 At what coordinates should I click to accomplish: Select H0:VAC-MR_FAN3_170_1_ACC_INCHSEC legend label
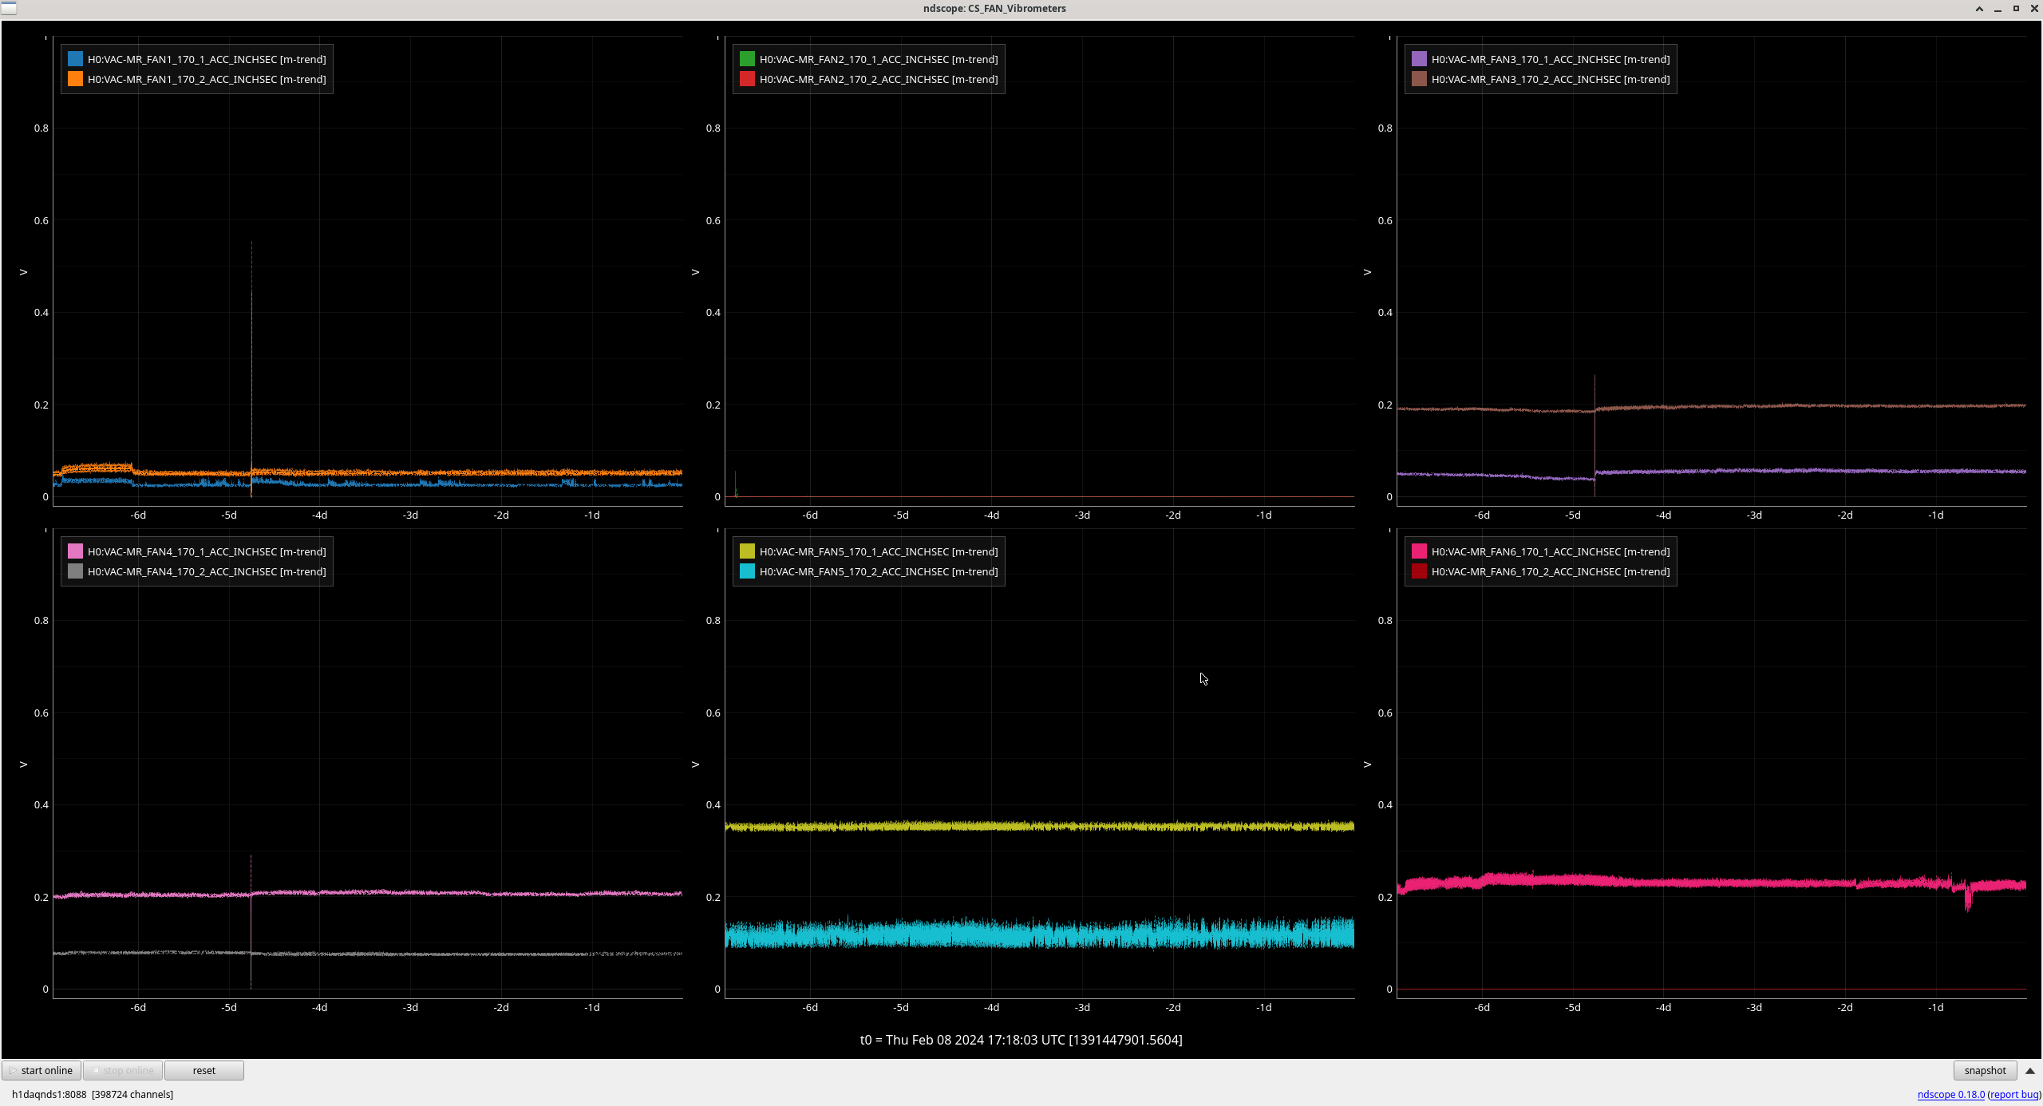tap(1551, 59)
